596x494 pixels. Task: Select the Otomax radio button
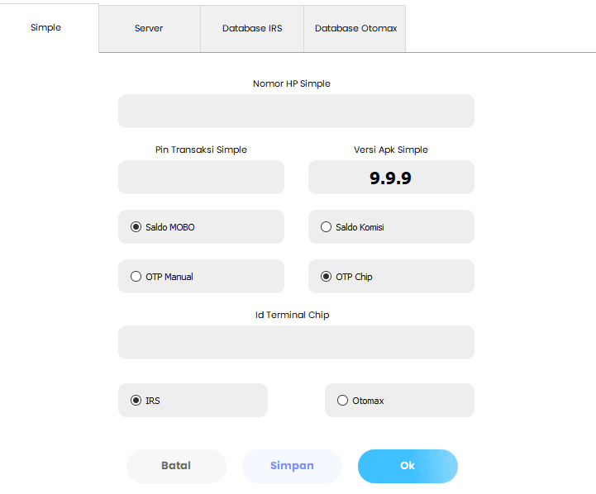[x=343, y=401]
